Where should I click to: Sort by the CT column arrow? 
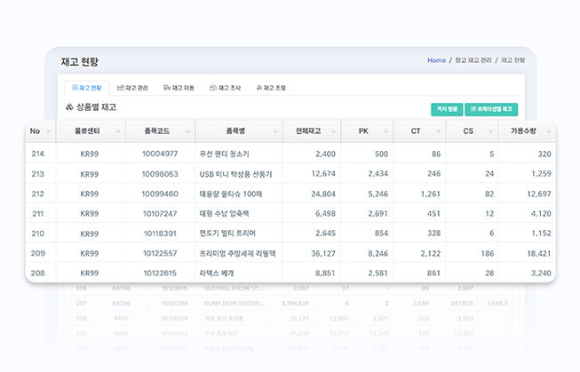tap(438, 131)
